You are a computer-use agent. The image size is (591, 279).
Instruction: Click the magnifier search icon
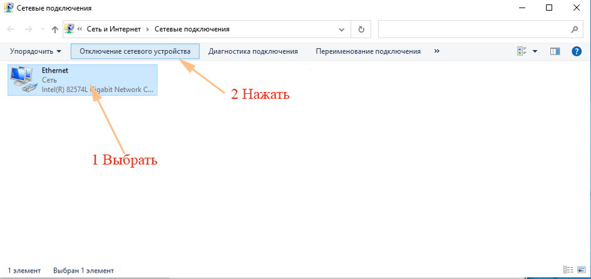coord(574,29)
